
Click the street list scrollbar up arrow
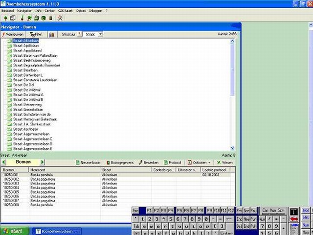point(232,41)
